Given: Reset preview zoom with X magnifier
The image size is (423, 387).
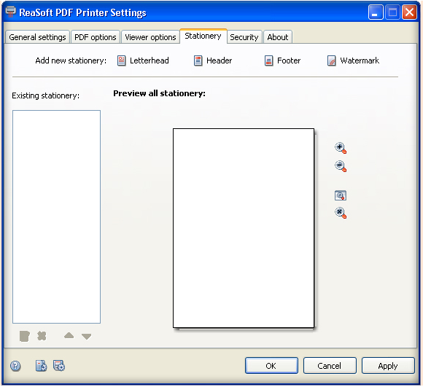Looking at the screenshot, I should coord(341,213).
